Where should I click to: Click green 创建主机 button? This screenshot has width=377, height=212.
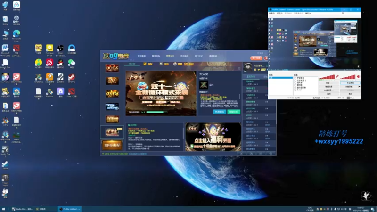pos(234,112)
